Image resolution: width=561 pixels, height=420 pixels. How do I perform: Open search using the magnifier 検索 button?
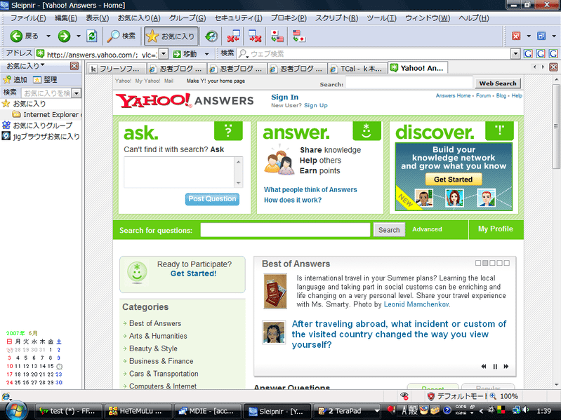121,36
